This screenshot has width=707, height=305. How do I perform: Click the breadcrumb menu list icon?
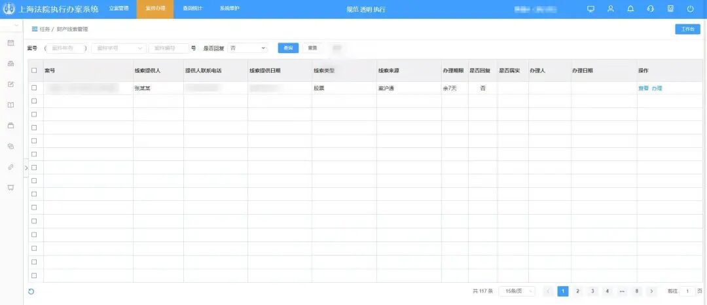34,29
